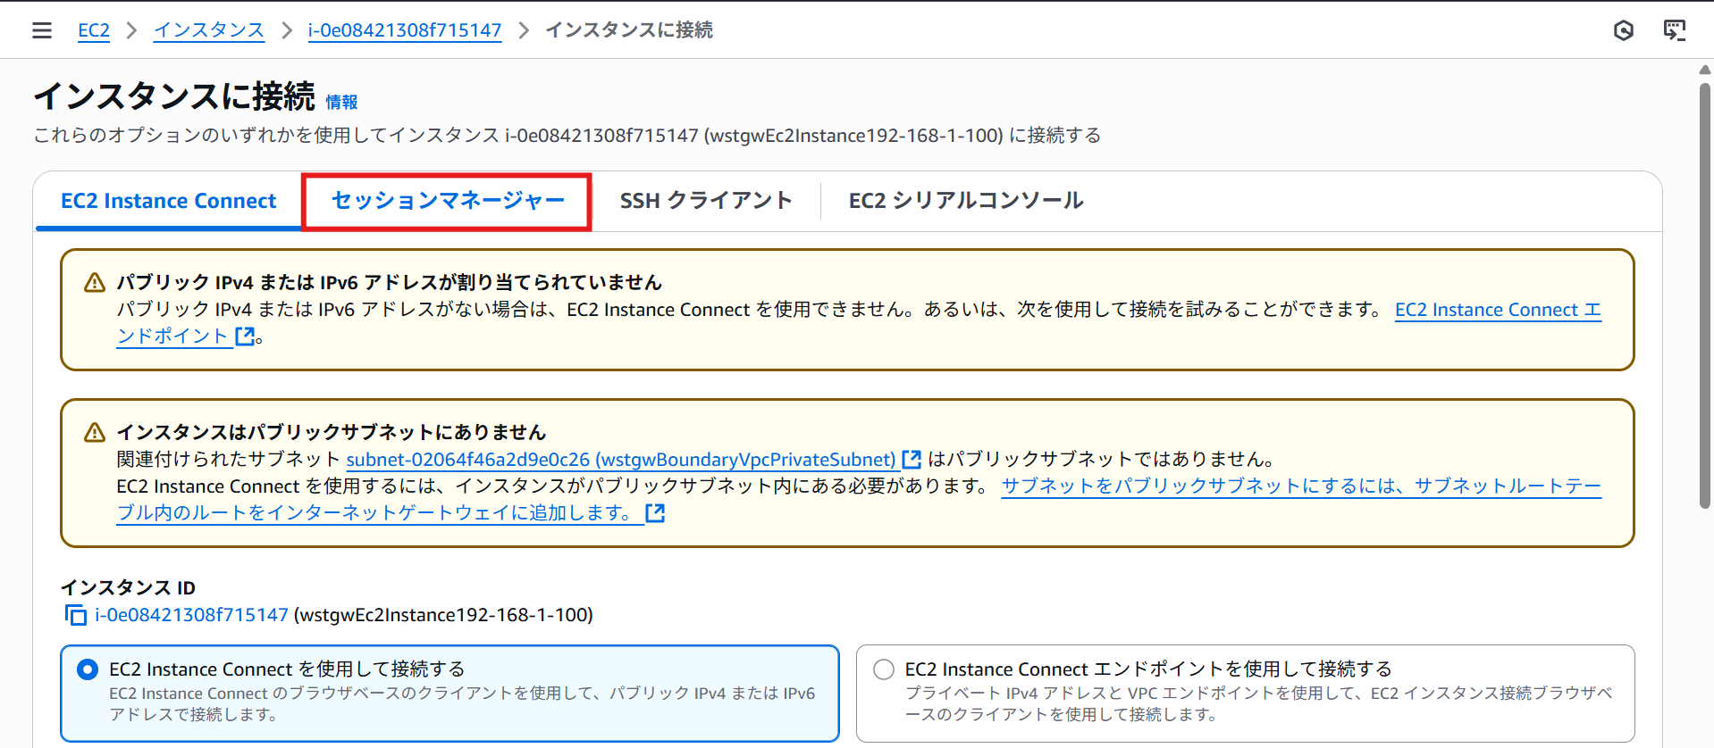Viewport: 1714px width, 748px height.
Task: Click heading パブリック IPv4 または IPv6 アドレスが割り当てられていません
Action: pyautogui.click(x=390, y=283)
